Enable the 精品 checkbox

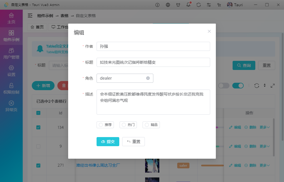point(147,125)
